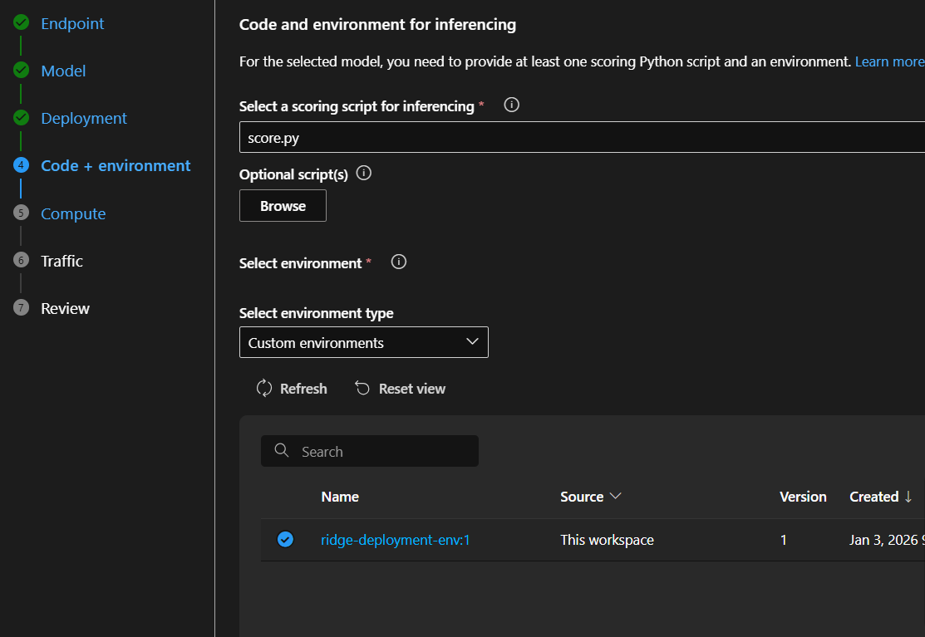Go to the Model step
Screen dimensions: 925x637
(x=63, y=71)
